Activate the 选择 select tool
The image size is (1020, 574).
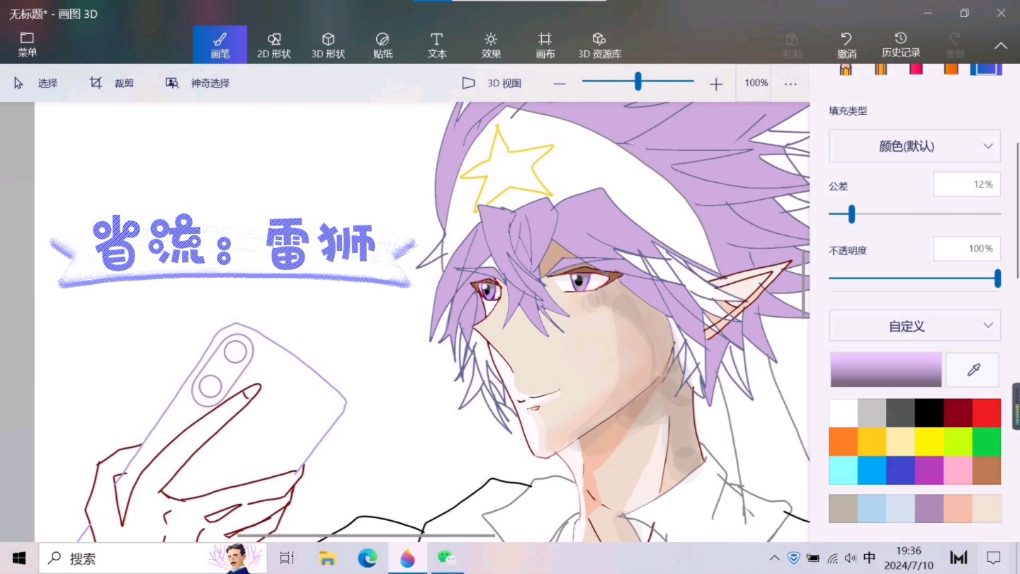(35, 83)
